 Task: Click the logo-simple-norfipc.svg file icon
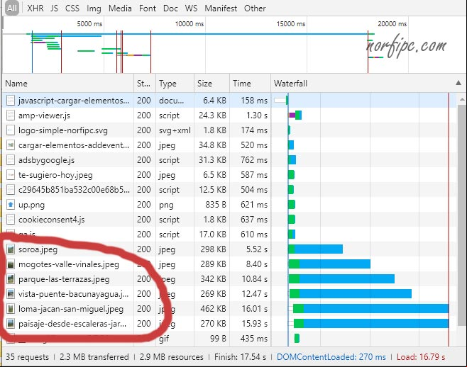coord(11,130)
